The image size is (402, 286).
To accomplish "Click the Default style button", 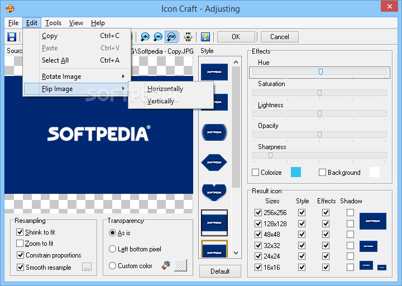I will tap(220, 271).
